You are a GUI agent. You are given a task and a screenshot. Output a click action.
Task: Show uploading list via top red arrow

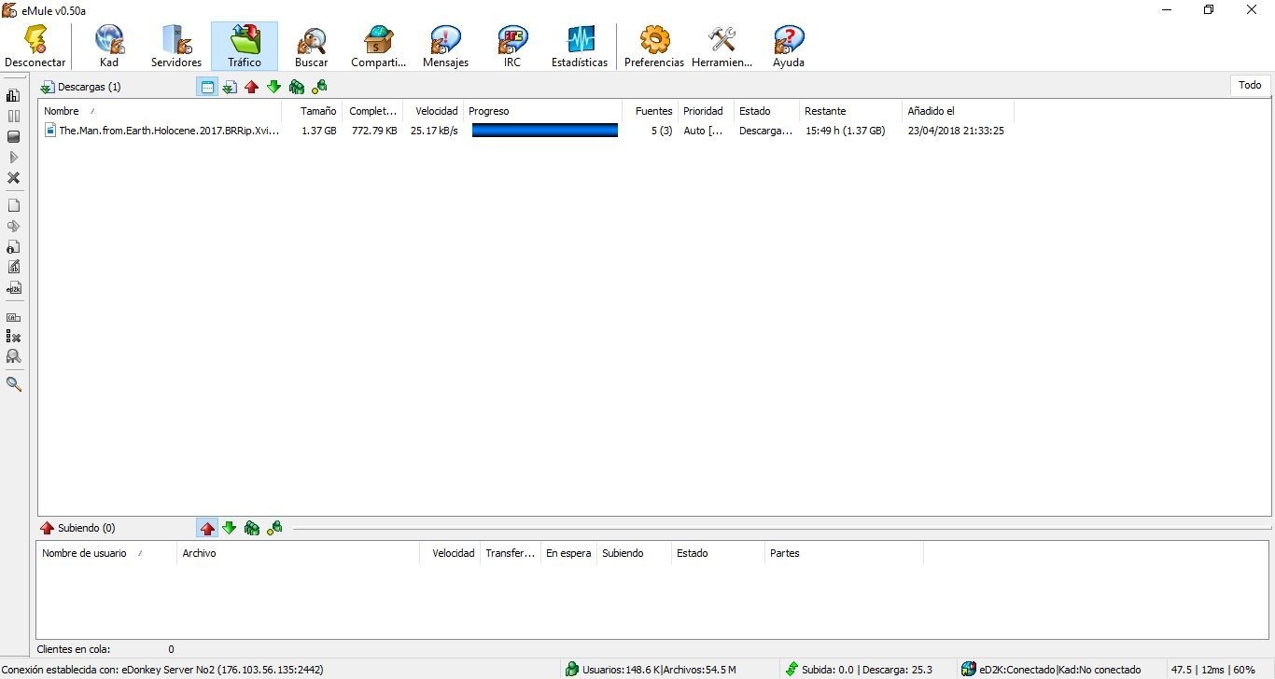click(x=251, y=87)
